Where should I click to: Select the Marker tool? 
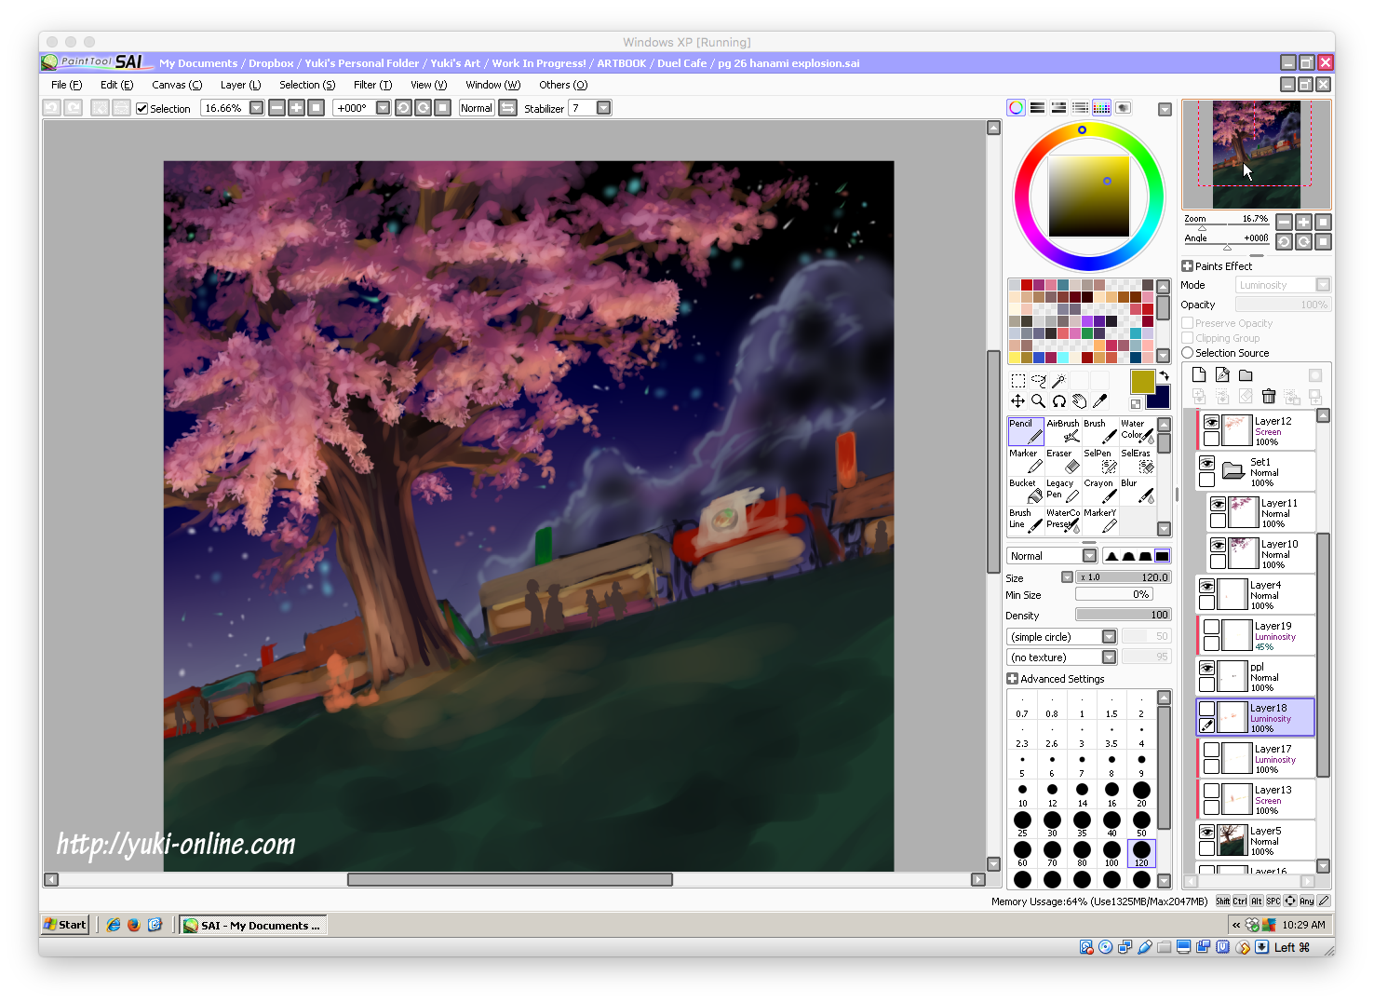coord(1026,461)
